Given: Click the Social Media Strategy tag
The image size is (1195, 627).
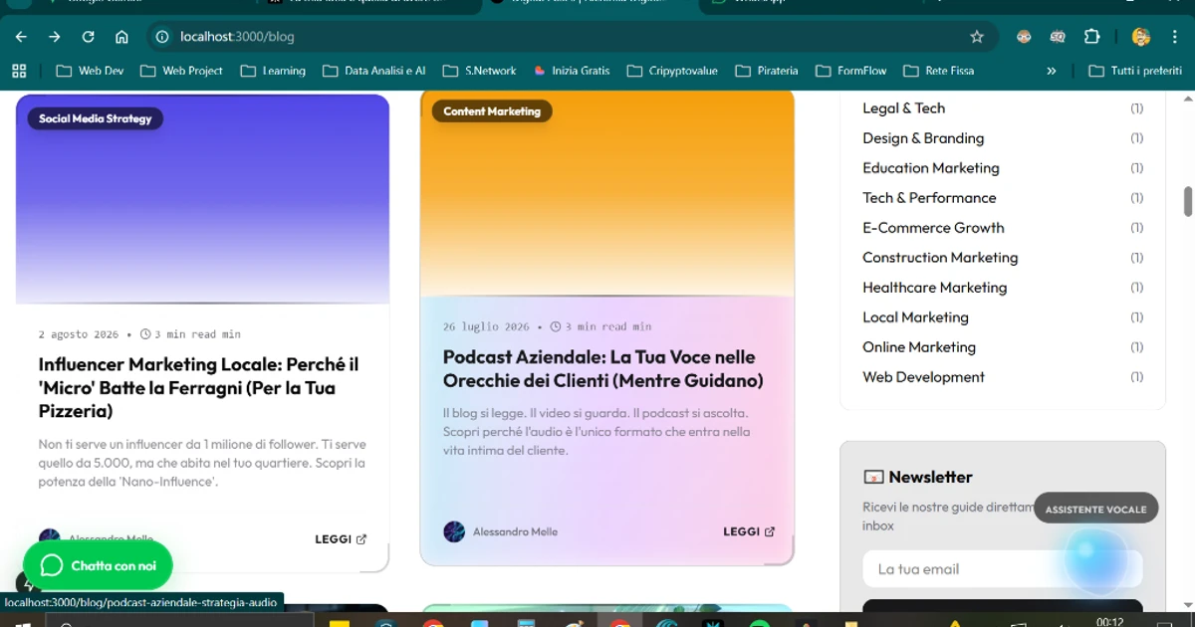Looking at the screenshot, I should [96, 118].
